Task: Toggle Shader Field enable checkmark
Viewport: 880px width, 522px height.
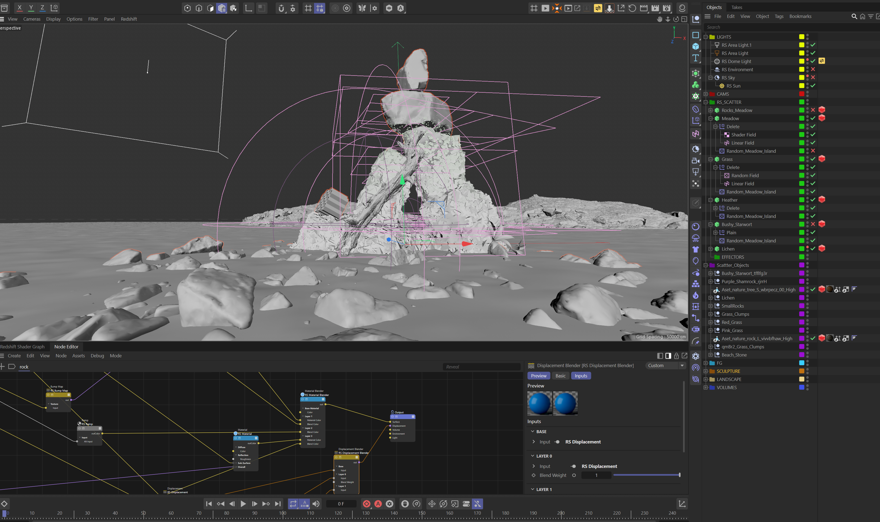Action: point(813,134)
